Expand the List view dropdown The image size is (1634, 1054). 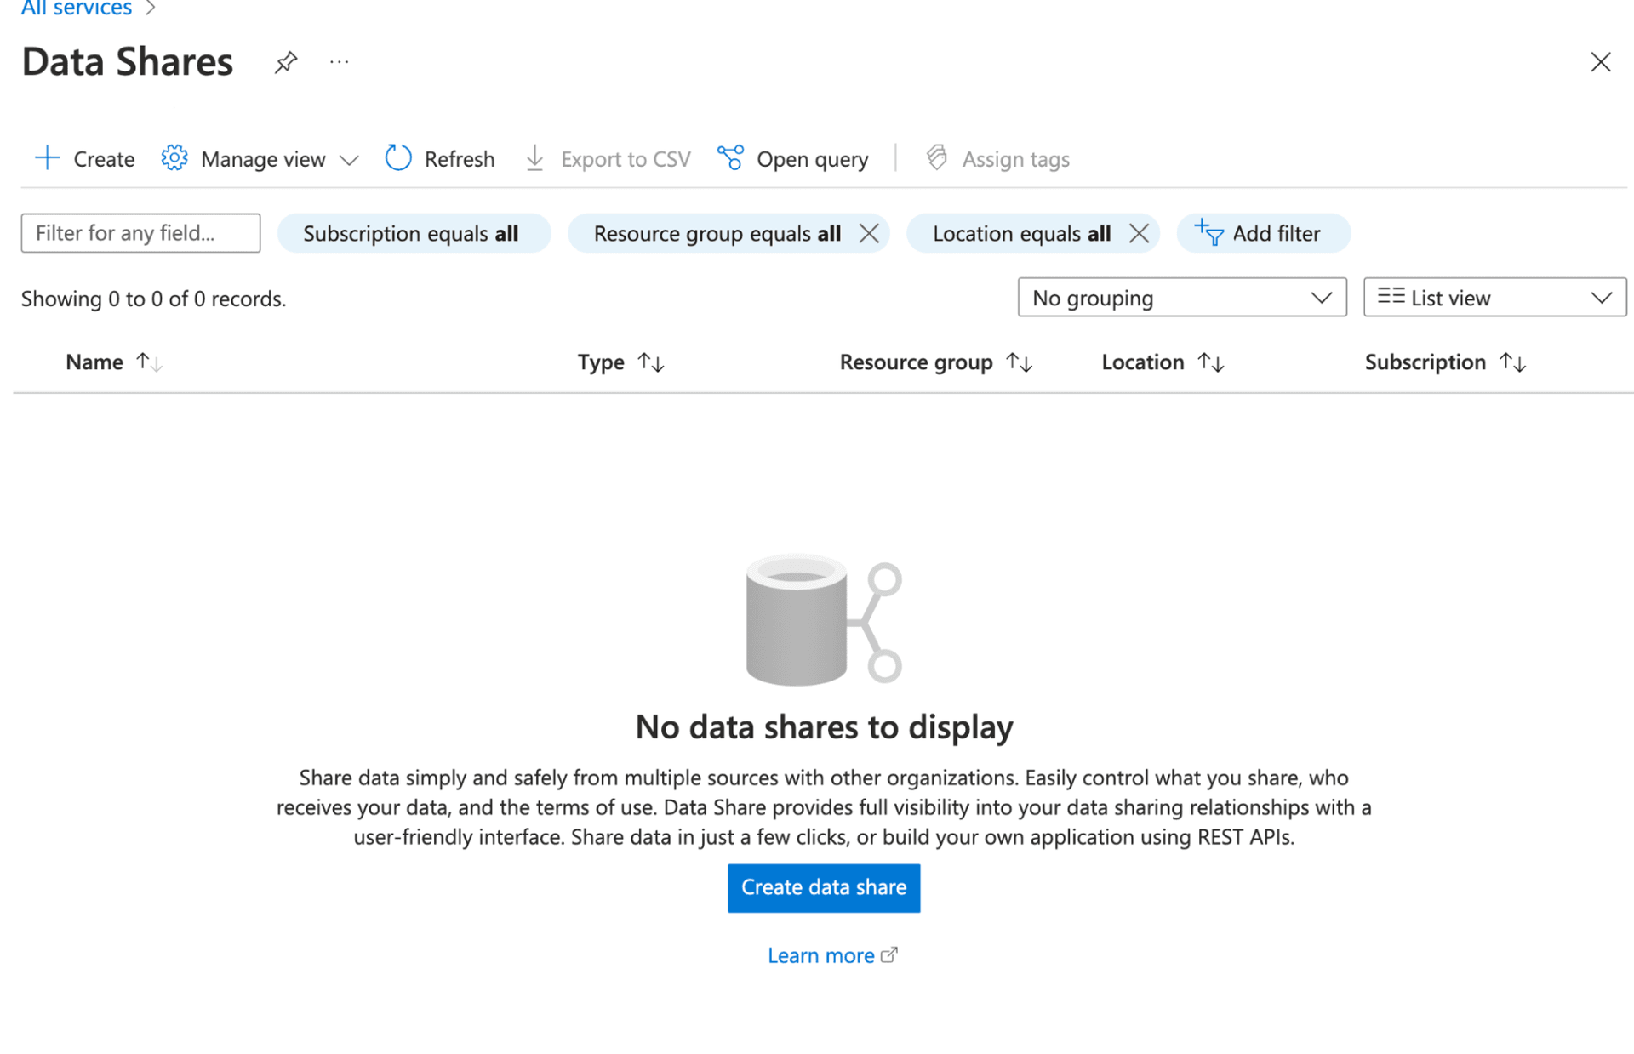point(1494,298)
